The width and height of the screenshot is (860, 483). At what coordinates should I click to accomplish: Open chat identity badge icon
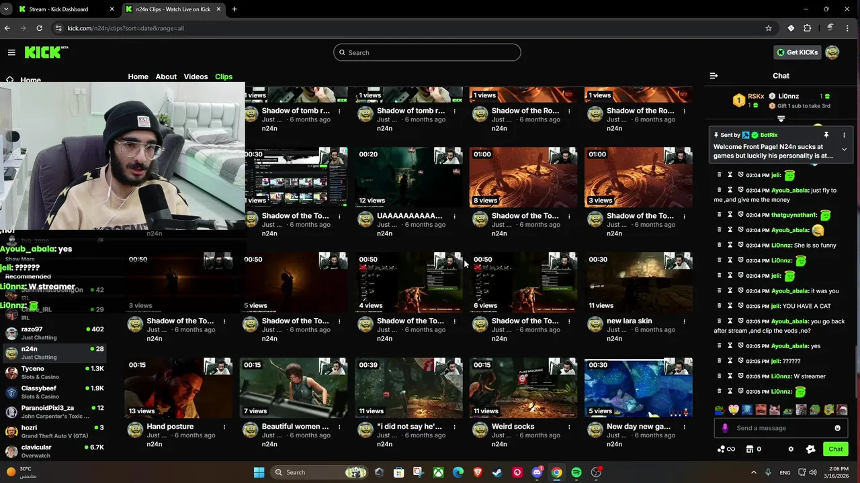[810, 449]
